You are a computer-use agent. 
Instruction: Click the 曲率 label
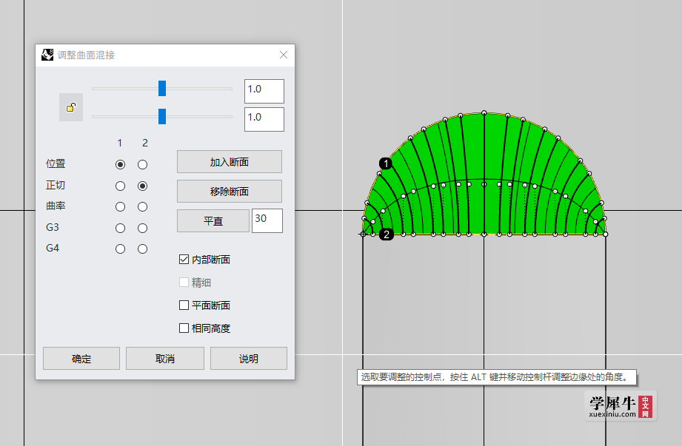[56, 206]
